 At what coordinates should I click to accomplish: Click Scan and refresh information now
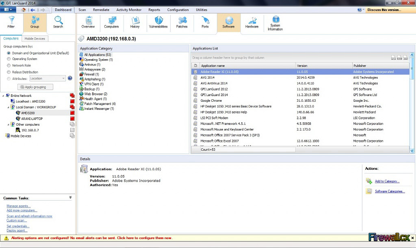coord(29,216)
